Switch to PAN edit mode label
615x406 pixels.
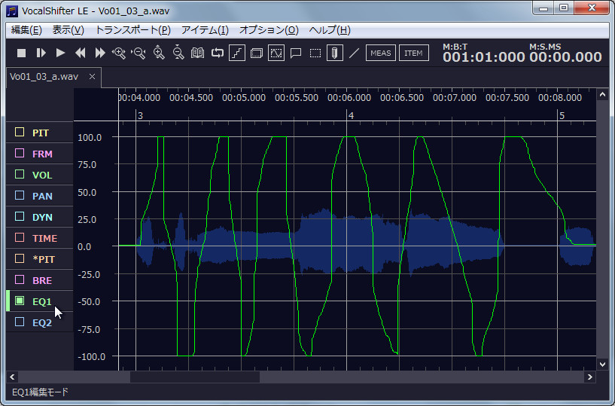[x=42, y=196]
